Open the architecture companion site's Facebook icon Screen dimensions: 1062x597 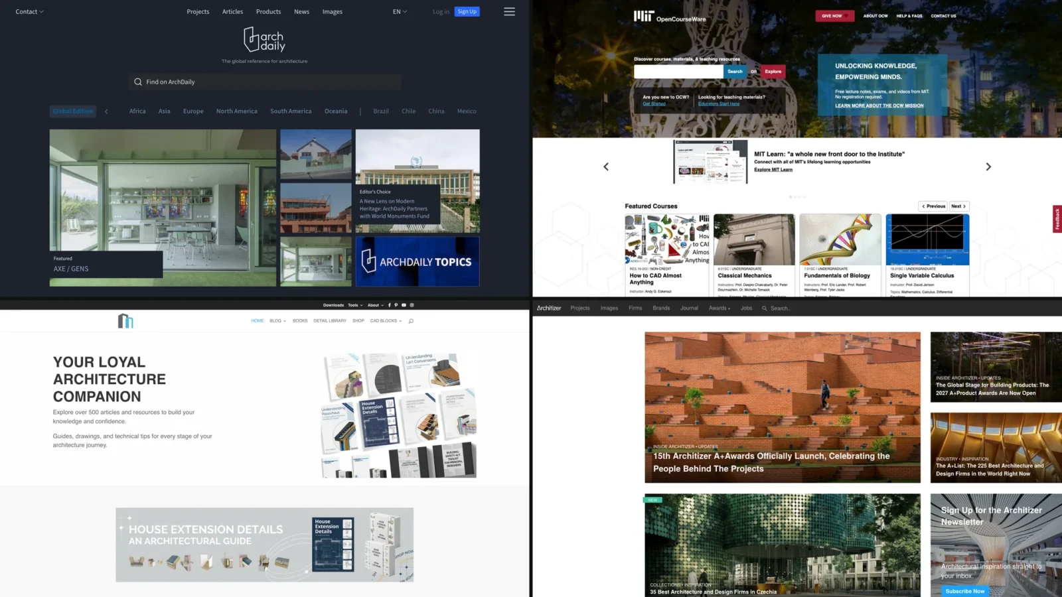[x=389, y=305]
